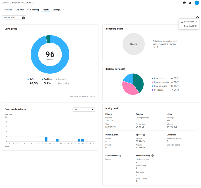Open the notifications bell
The height and width of the screenshot is (188, 201).
coord(190,3)
